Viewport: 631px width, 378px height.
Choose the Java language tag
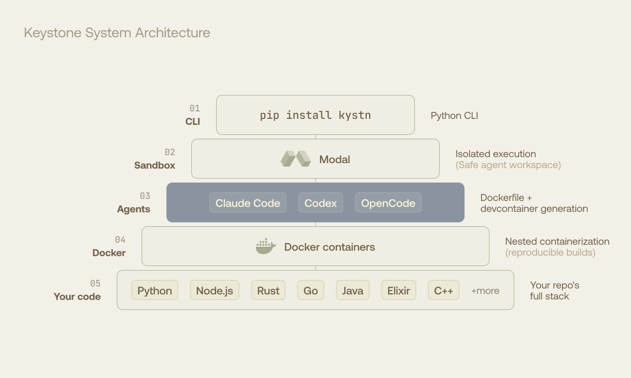[x=352, y=290]
